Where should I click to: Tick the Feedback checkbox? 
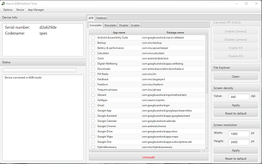tap(93, 79)
